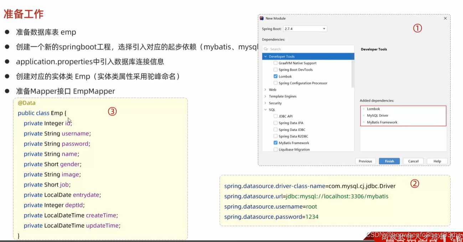
Task: Remove MyBatis Framework from added dependencies
Action: tap(363, 122)
